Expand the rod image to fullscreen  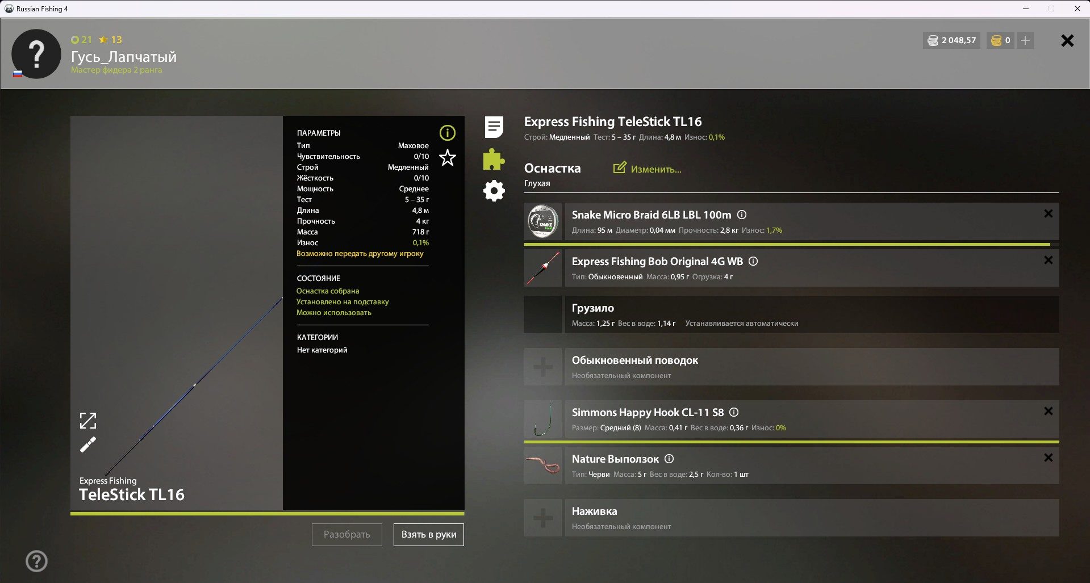click(88, 421)
